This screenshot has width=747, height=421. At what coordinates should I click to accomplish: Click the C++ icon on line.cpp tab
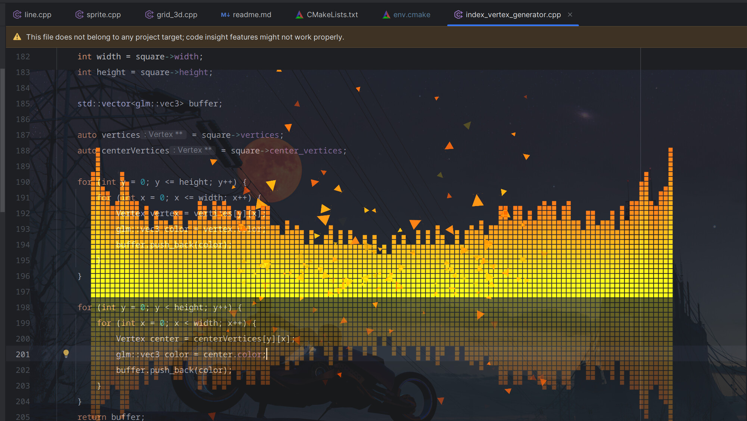click(17, 15)
